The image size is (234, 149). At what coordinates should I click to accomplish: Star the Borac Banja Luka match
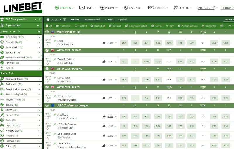pyautogui.click(x=48, y=138)
